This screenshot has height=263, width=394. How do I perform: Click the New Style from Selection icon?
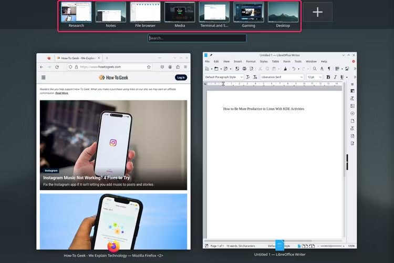point(255,77)
